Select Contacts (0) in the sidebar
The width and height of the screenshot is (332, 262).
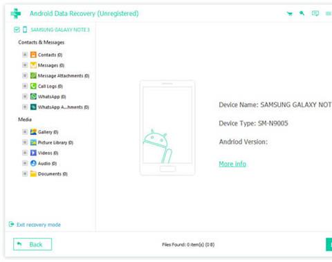[50, 55]
